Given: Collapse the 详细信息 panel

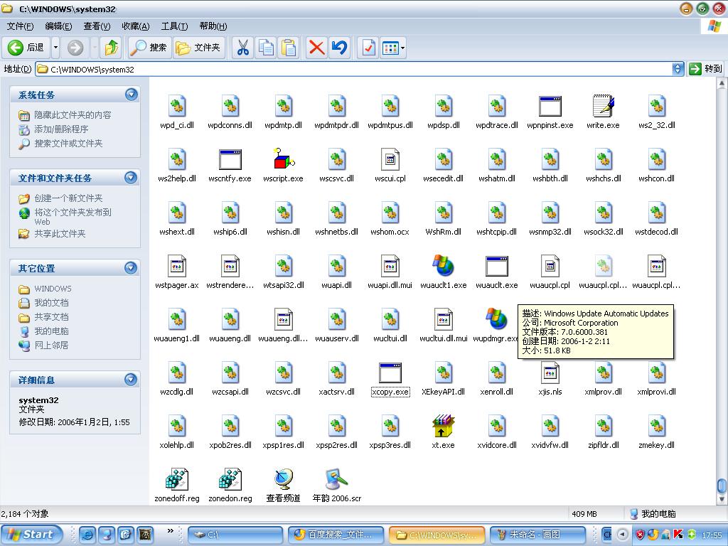Looking at the screenshot, I should (132, 380).
